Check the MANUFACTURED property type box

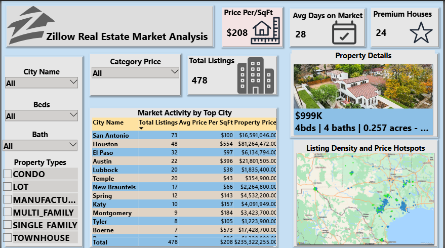[8, 199]
